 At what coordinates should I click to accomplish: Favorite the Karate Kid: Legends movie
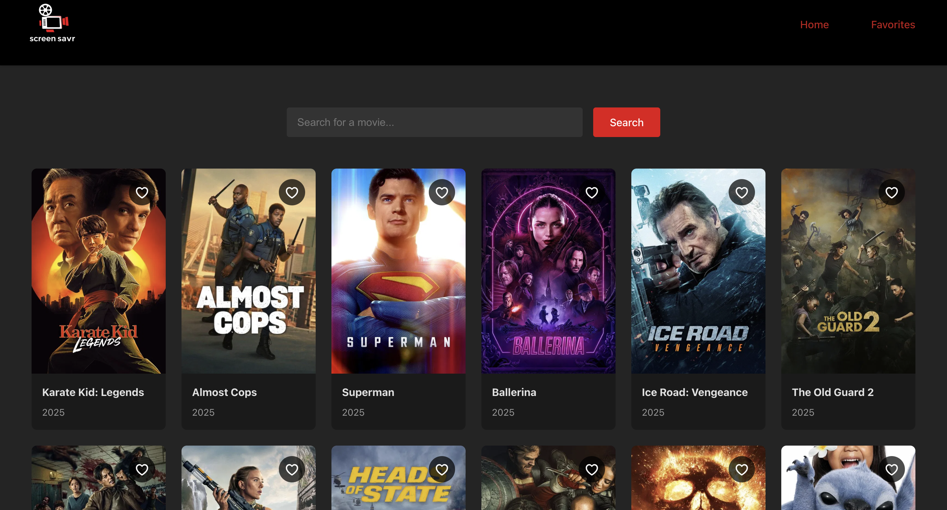[142, 192]
